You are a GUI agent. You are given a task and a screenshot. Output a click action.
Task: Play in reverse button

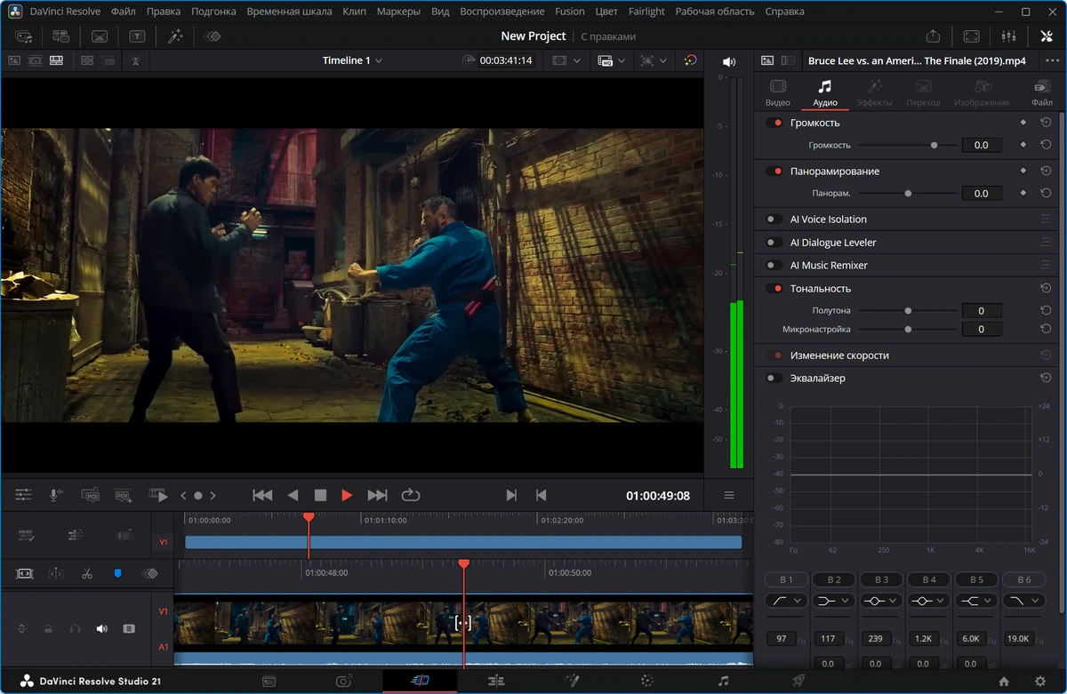point(293,495)
